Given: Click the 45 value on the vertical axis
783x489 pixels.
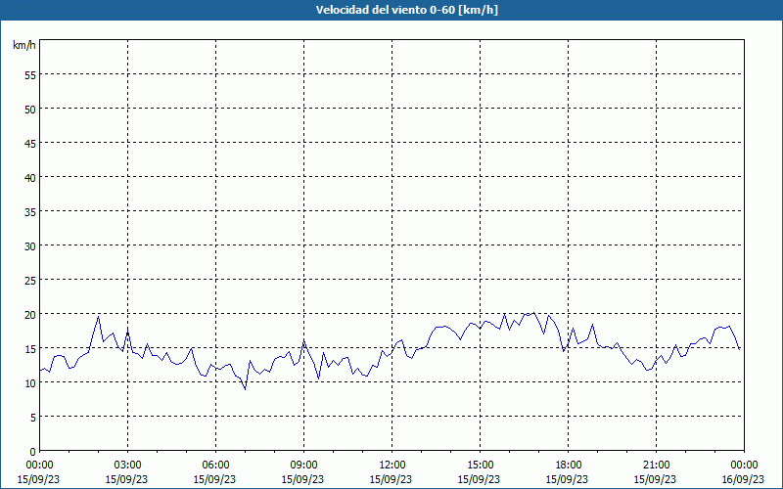Looking at the screenshot, I should [29, 143].
